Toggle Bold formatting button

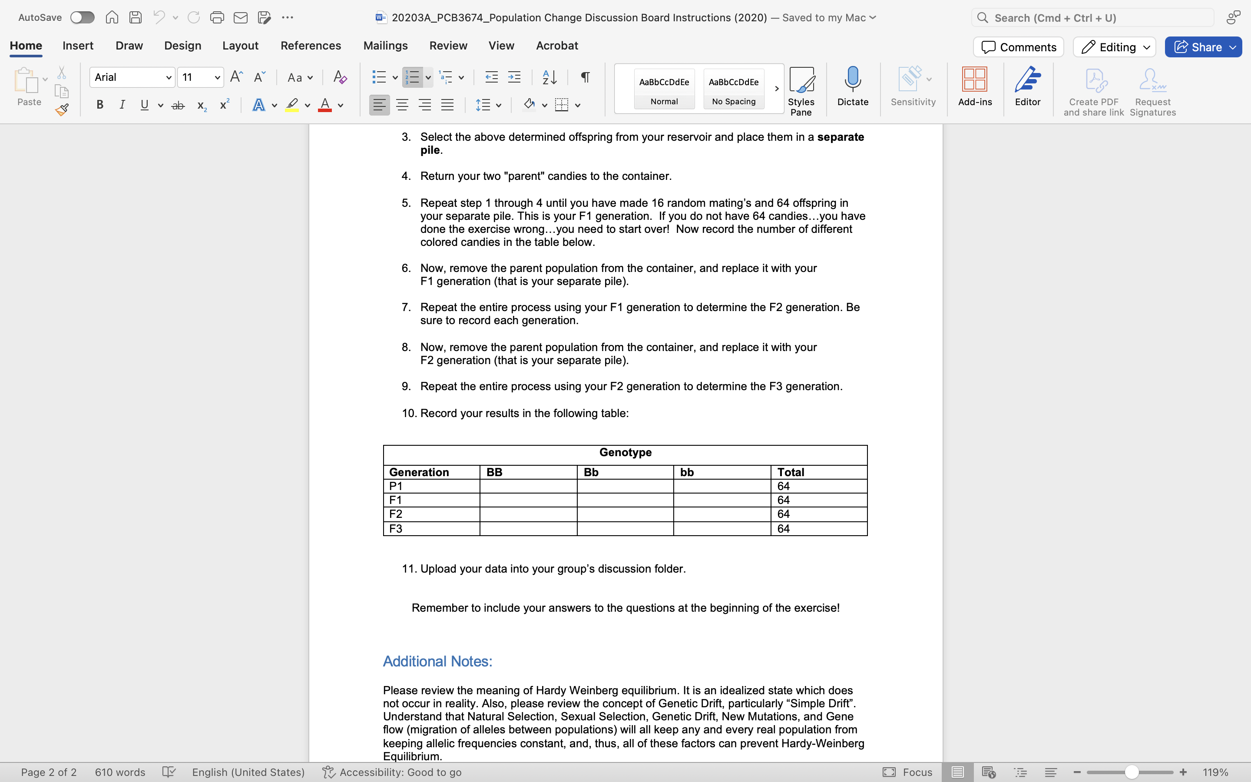coord(100,106)
